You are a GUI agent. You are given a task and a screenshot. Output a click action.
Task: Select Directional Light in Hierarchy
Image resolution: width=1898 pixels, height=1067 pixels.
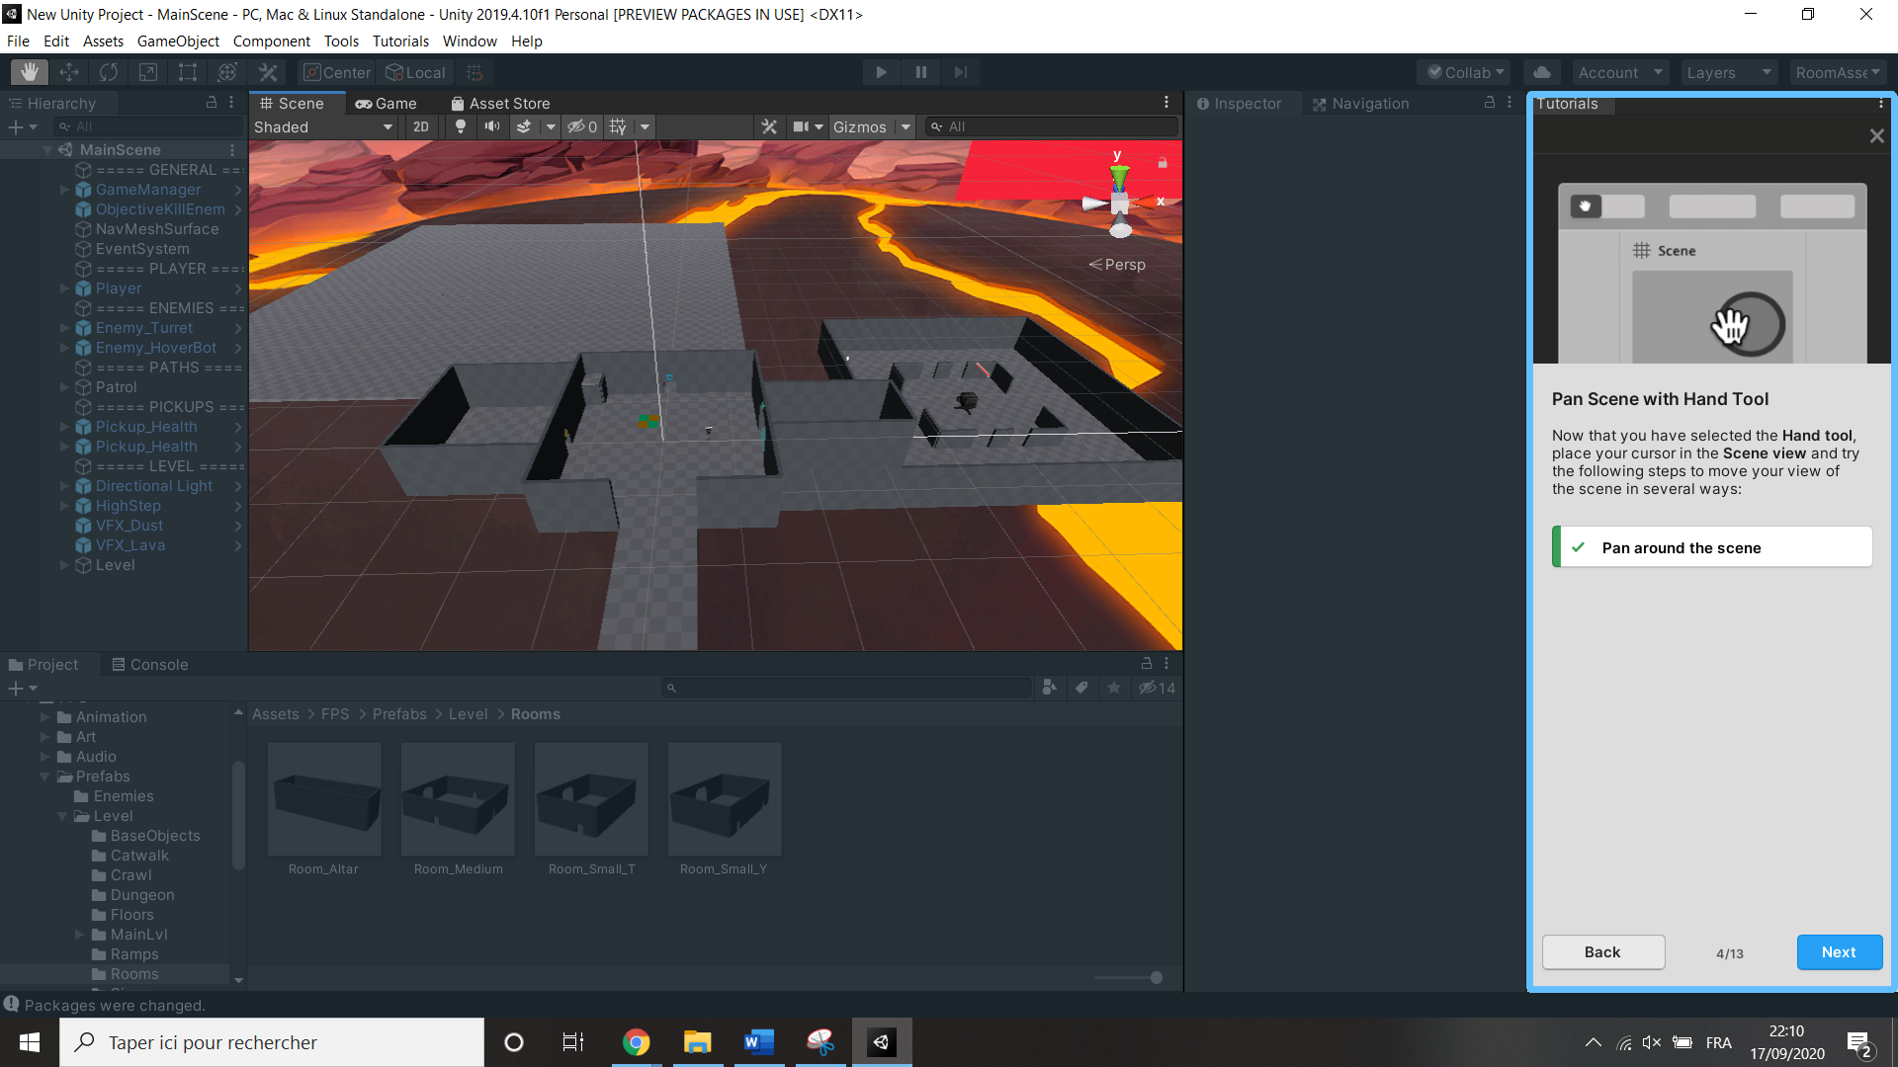[x=154, y=486]
